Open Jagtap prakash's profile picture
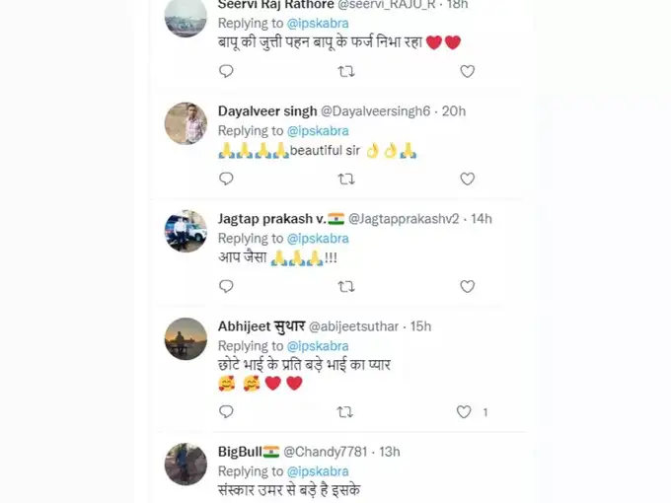 click(186, 231)
